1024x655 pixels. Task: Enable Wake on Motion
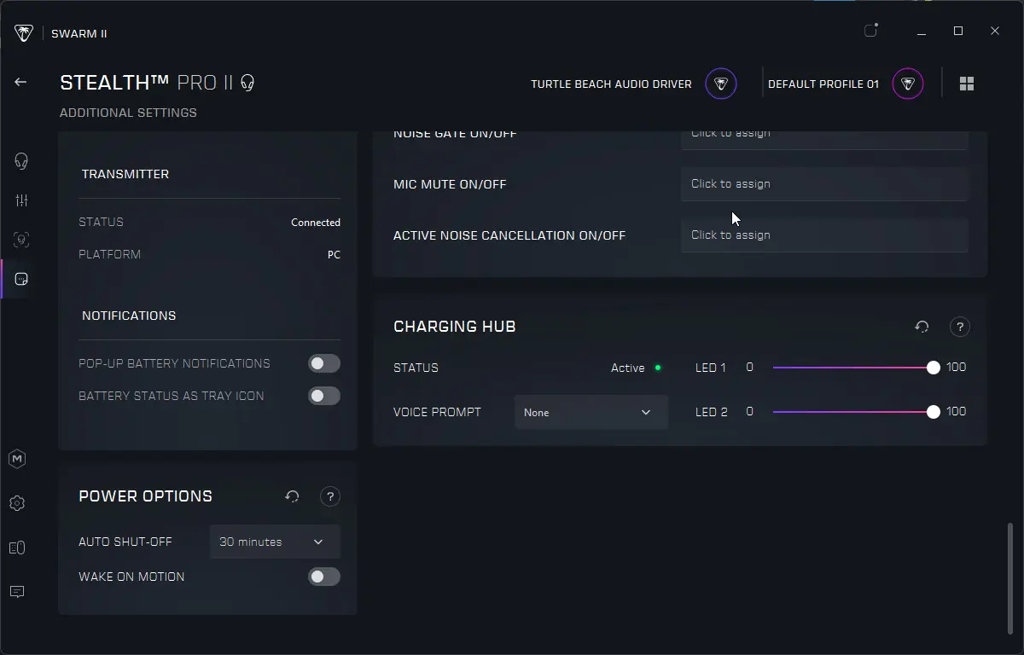[x=324, y=577]
